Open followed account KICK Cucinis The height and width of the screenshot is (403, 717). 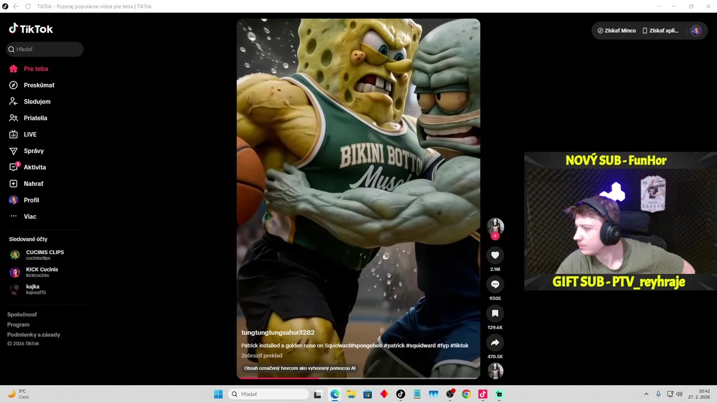(34, 272)
